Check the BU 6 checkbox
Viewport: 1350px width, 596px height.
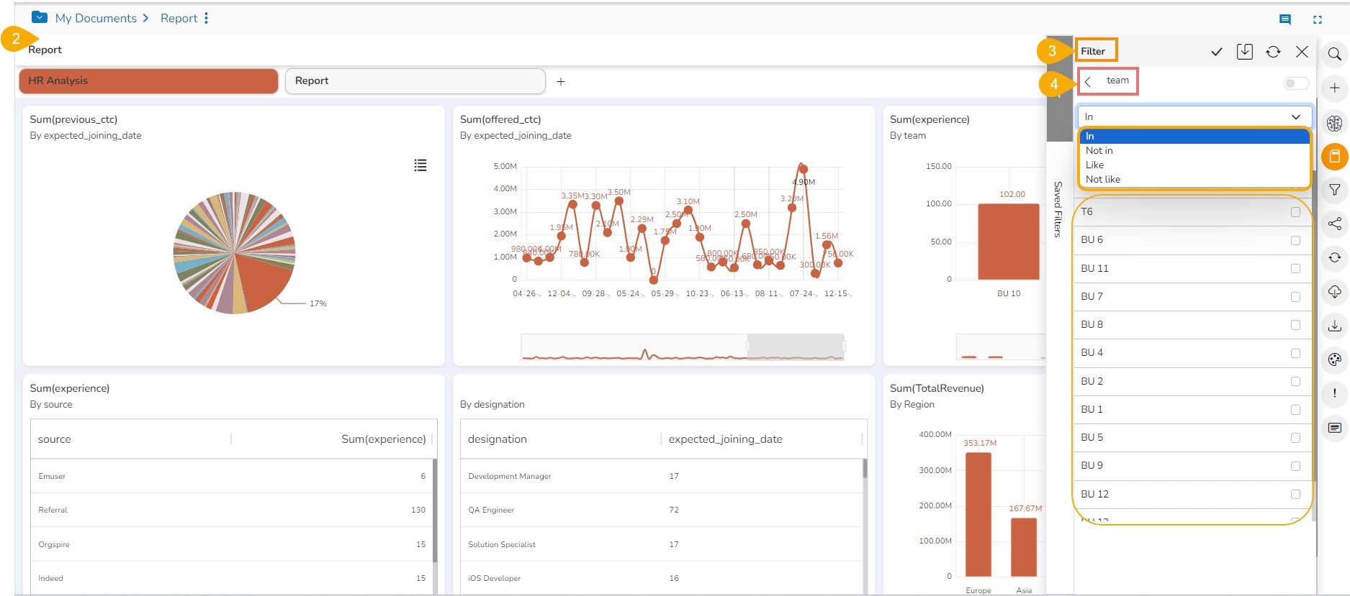point(1295,240)
